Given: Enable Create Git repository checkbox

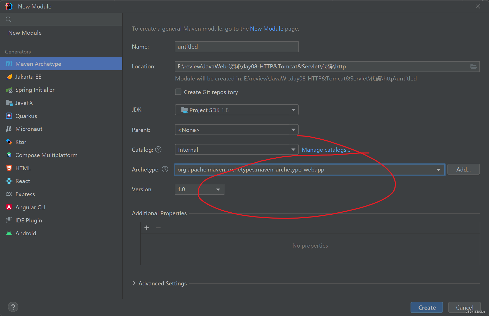Looking at the screenshot, I should (178, 92).
